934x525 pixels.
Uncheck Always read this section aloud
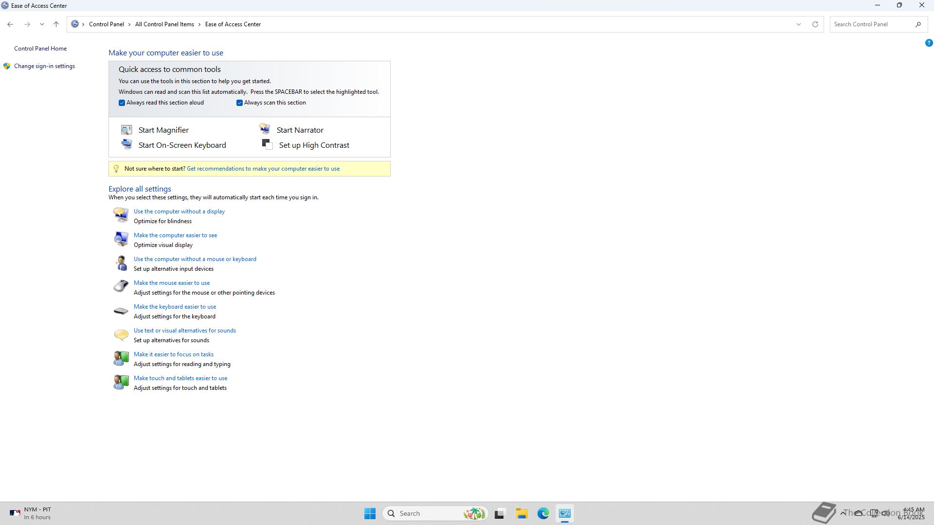(122, 103)
